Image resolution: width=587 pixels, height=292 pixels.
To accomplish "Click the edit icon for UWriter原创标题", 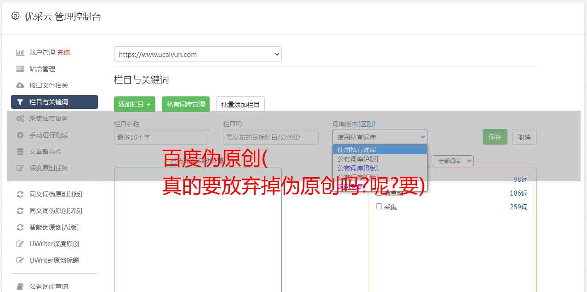I will tap(20, 260).
